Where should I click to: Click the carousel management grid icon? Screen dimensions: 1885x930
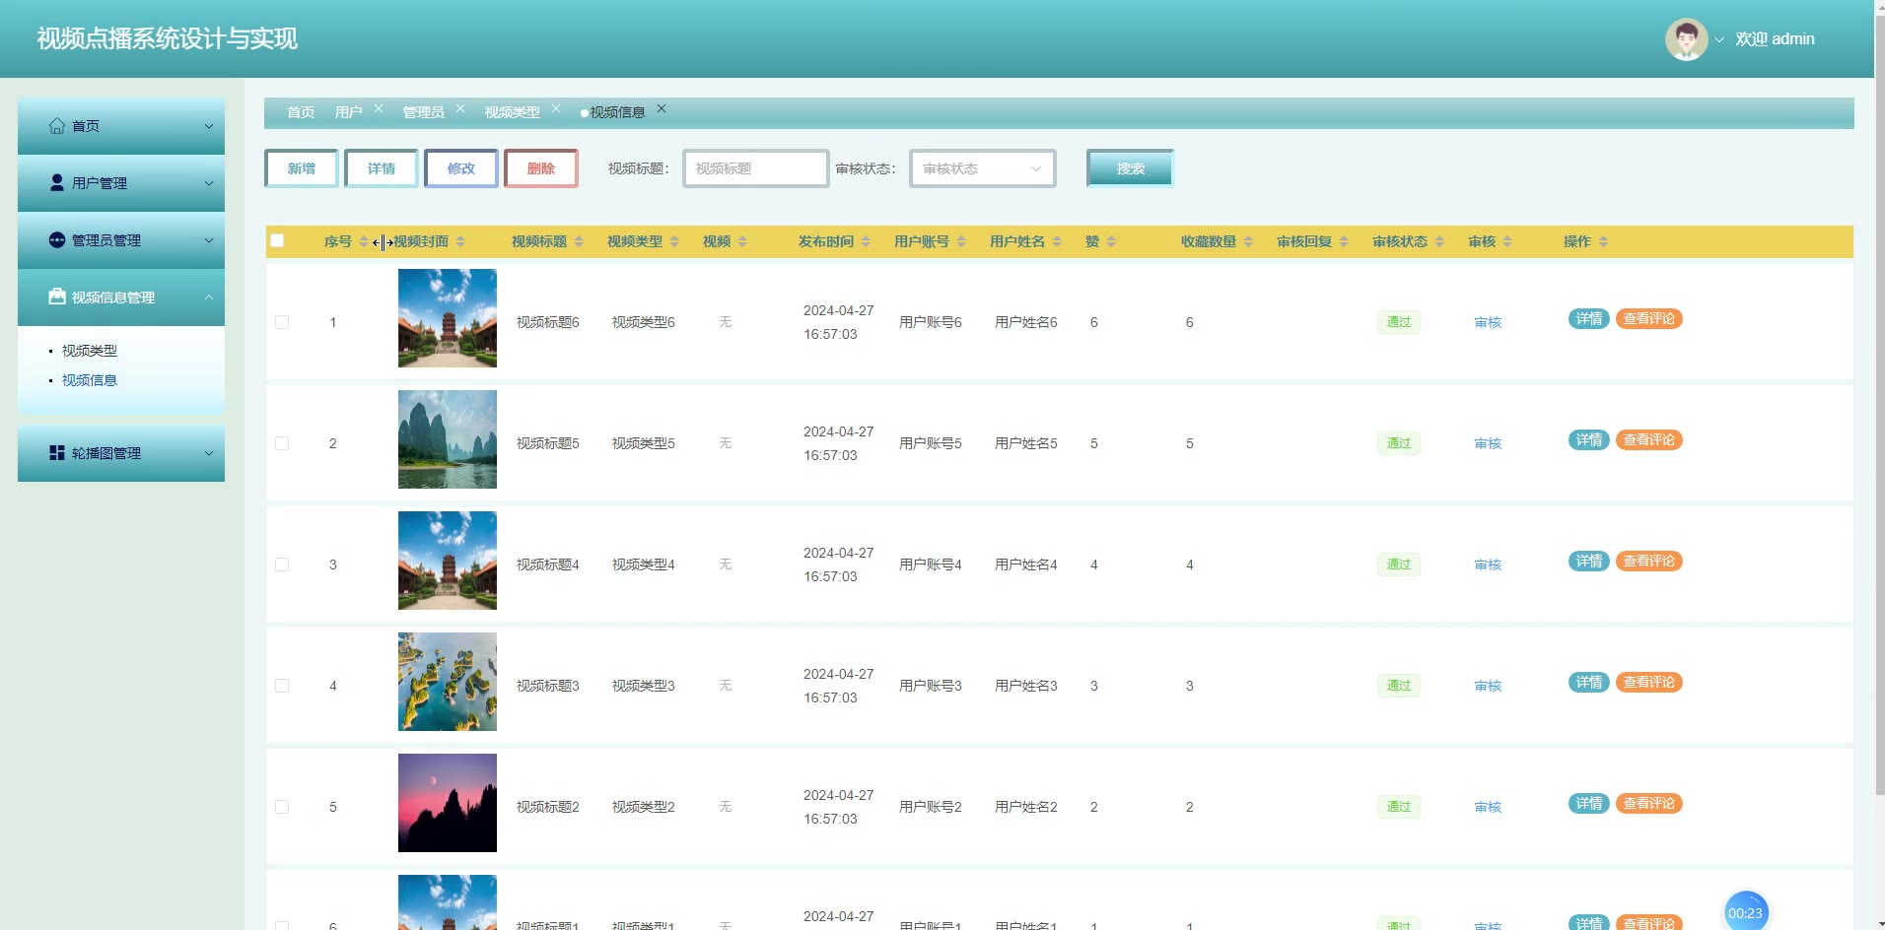point(57,453)
